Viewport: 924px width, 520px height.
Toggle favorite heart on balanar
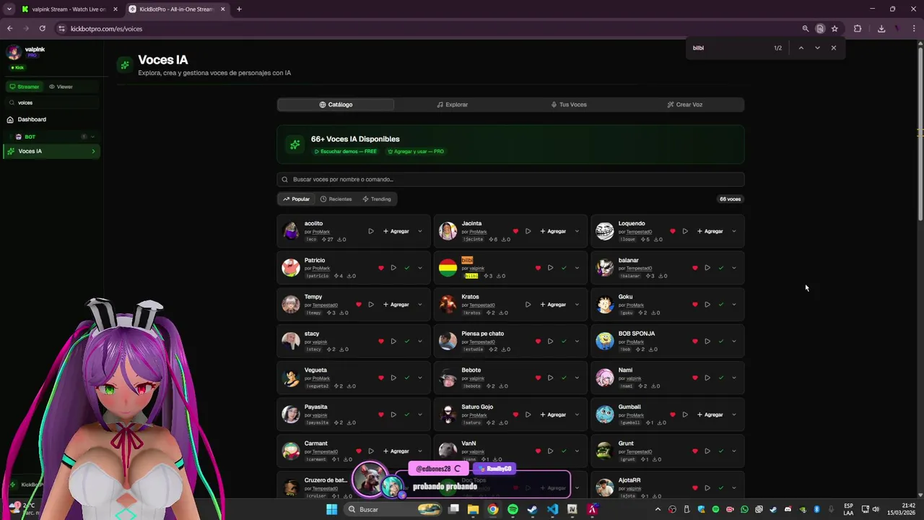click(695, 268)
